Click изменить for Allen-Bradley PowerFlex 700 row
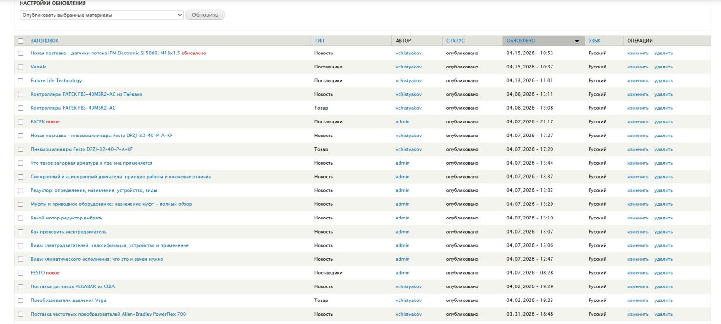 tap(637, 314)
